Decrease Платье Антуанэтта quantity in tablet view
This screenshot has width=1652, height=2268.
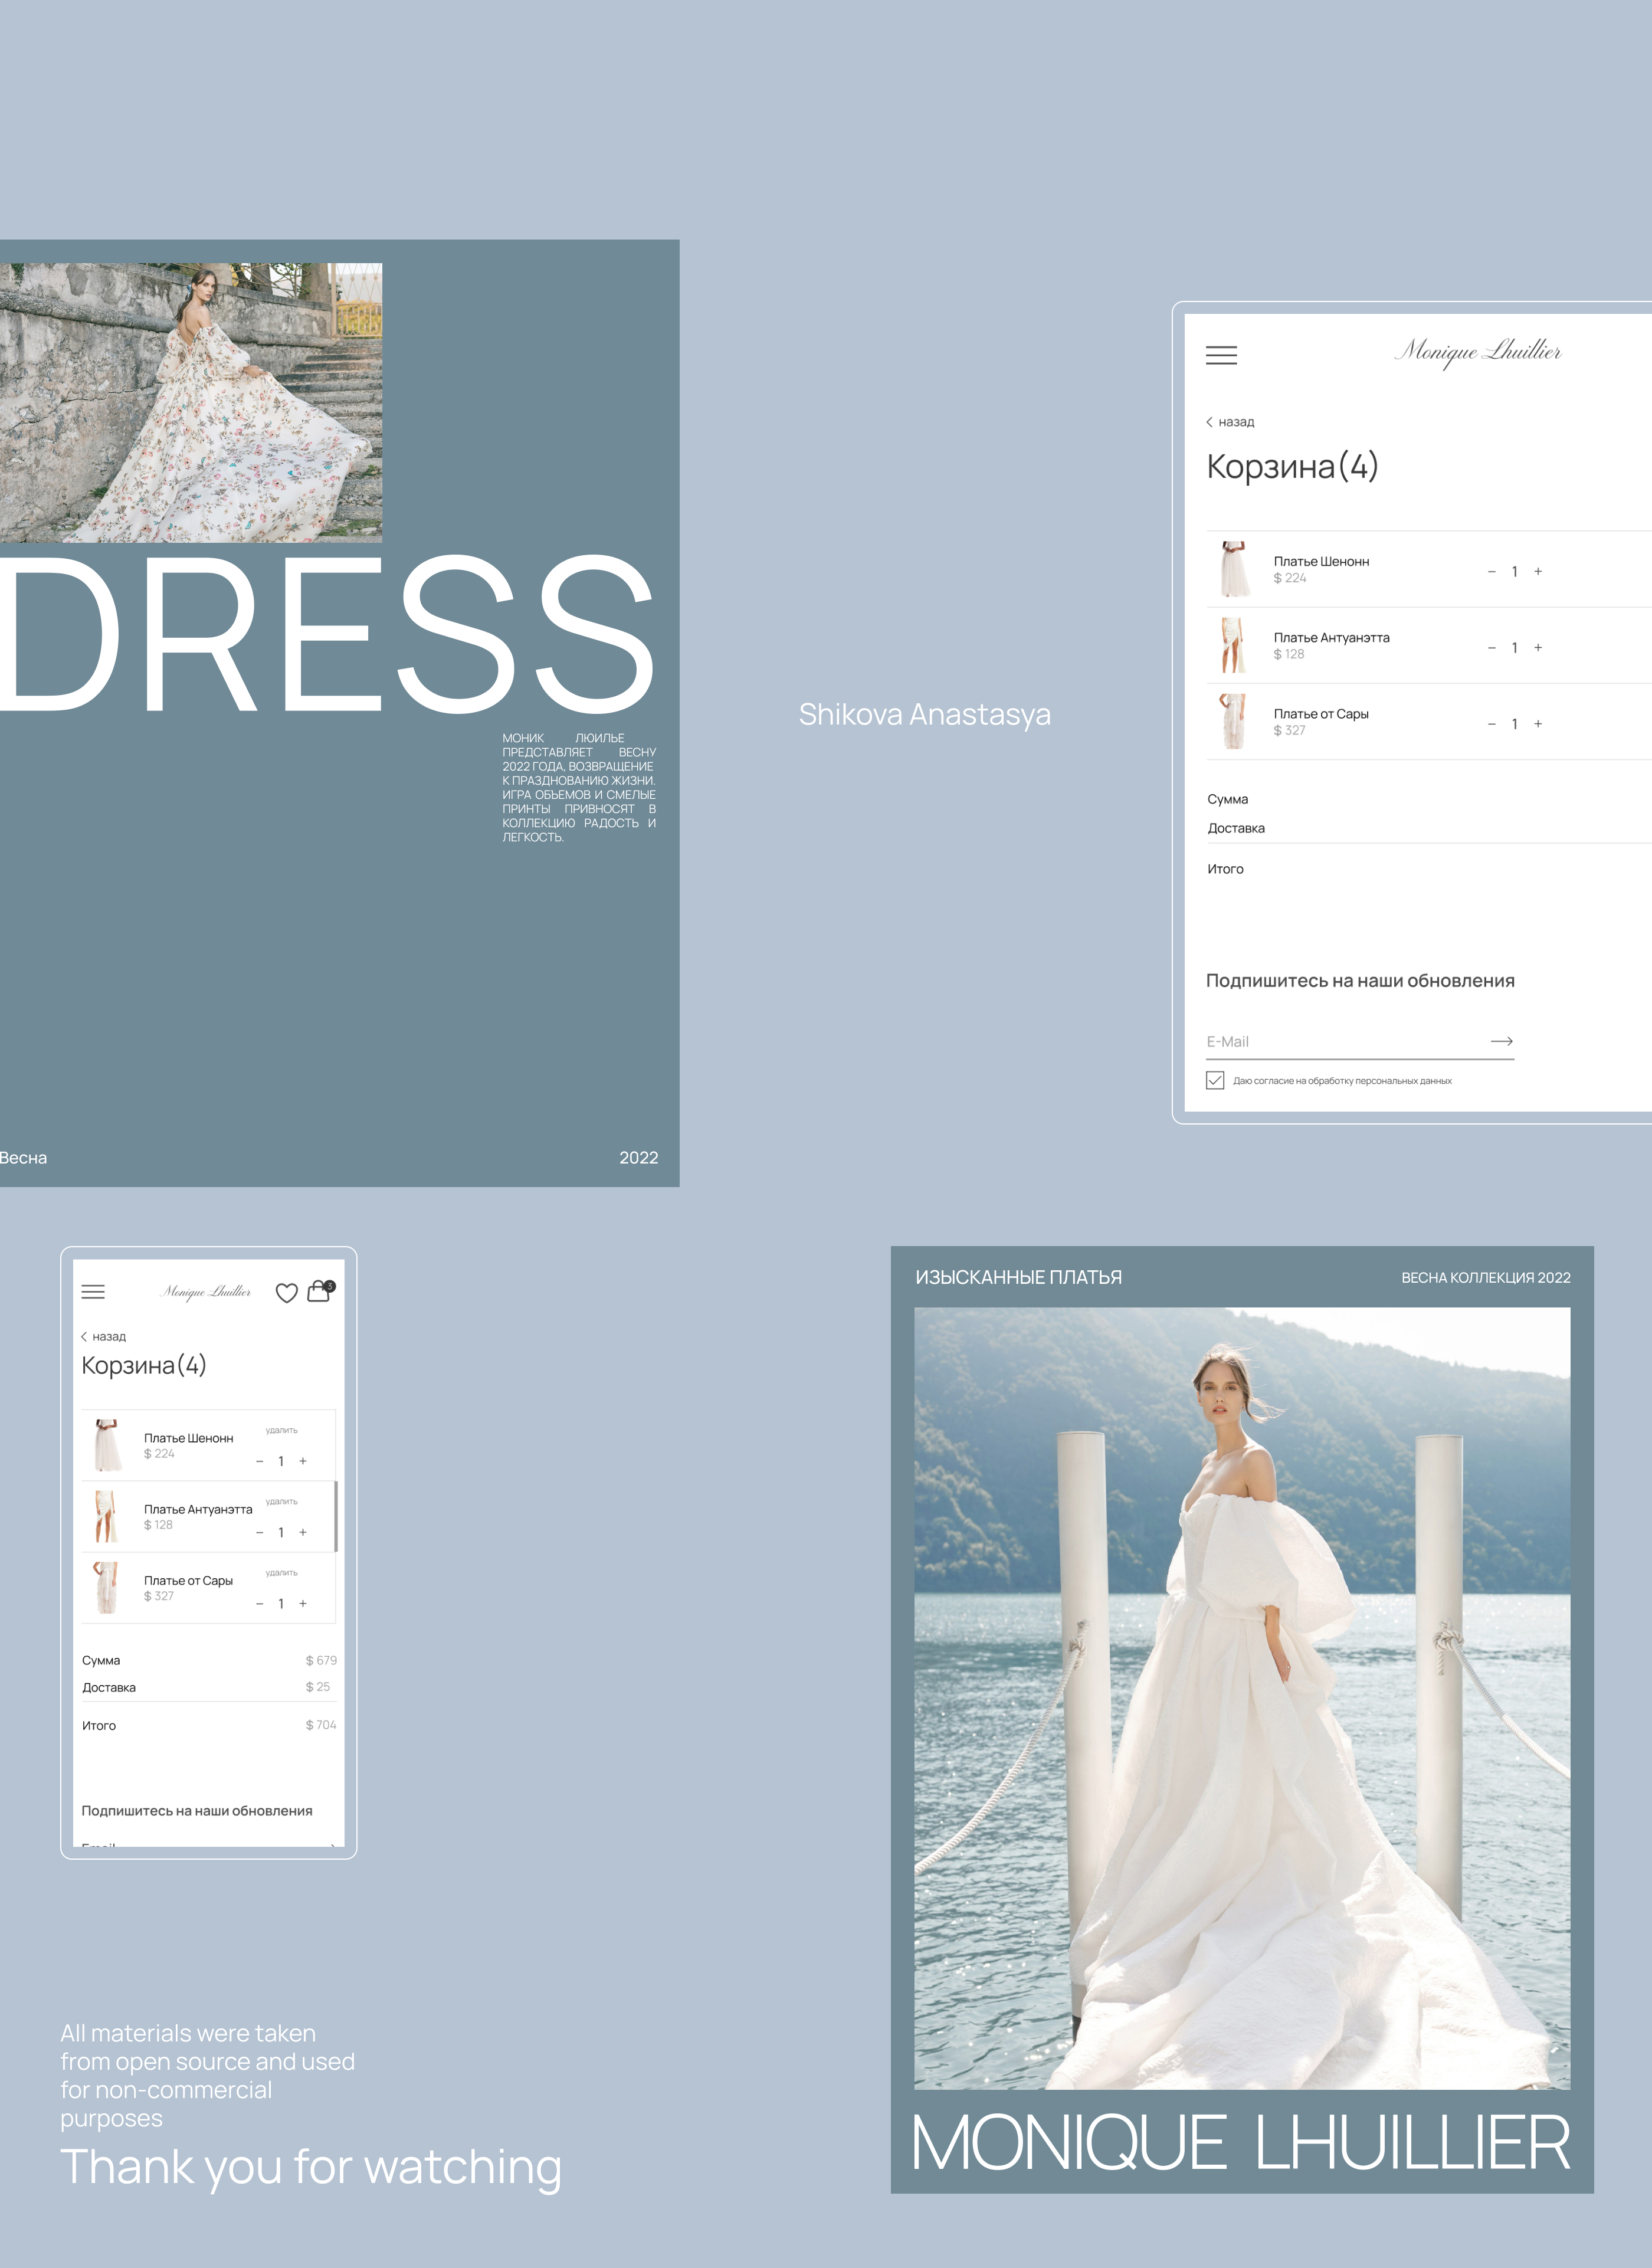click(1491, 648)
